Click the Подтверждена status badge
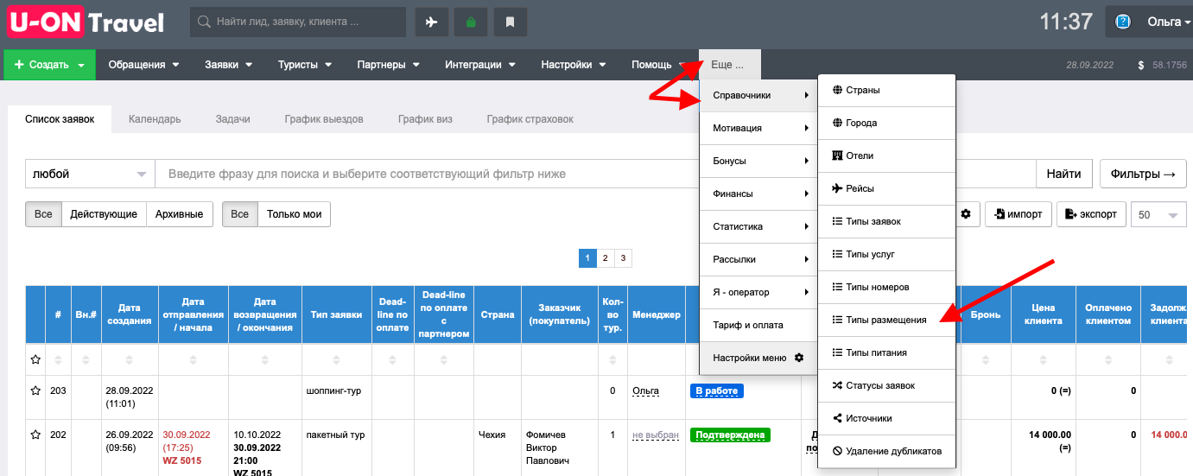The width and height of the screenshot is (1193, 476). [730, 435]
